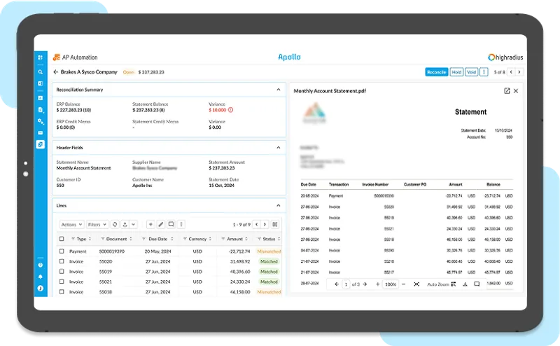Check the Invoice 55019 row checkbox
The height and width of the screenshot is (346, 560).
click(x=62, y=272)
